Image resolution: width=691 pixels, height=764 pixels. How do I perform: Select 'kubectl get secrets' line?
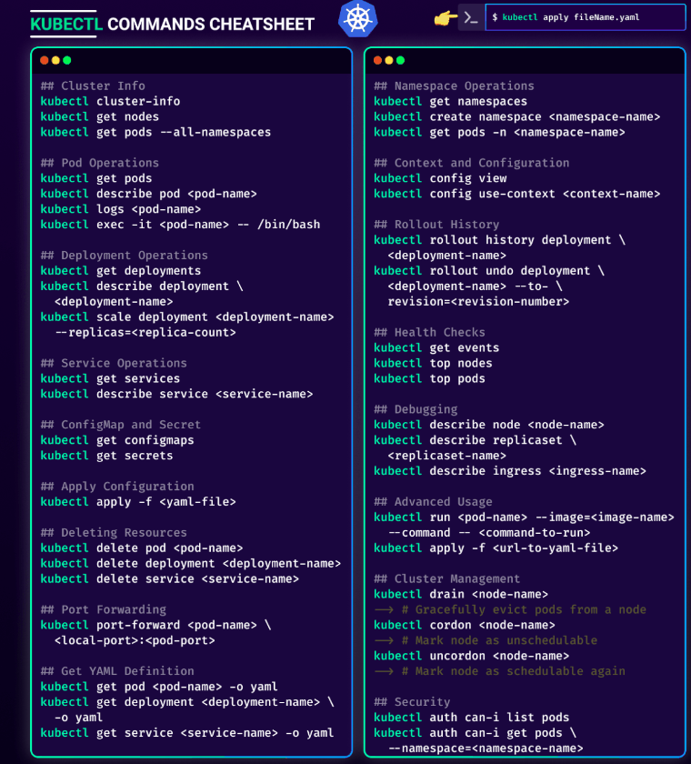[x=106, y=456]
